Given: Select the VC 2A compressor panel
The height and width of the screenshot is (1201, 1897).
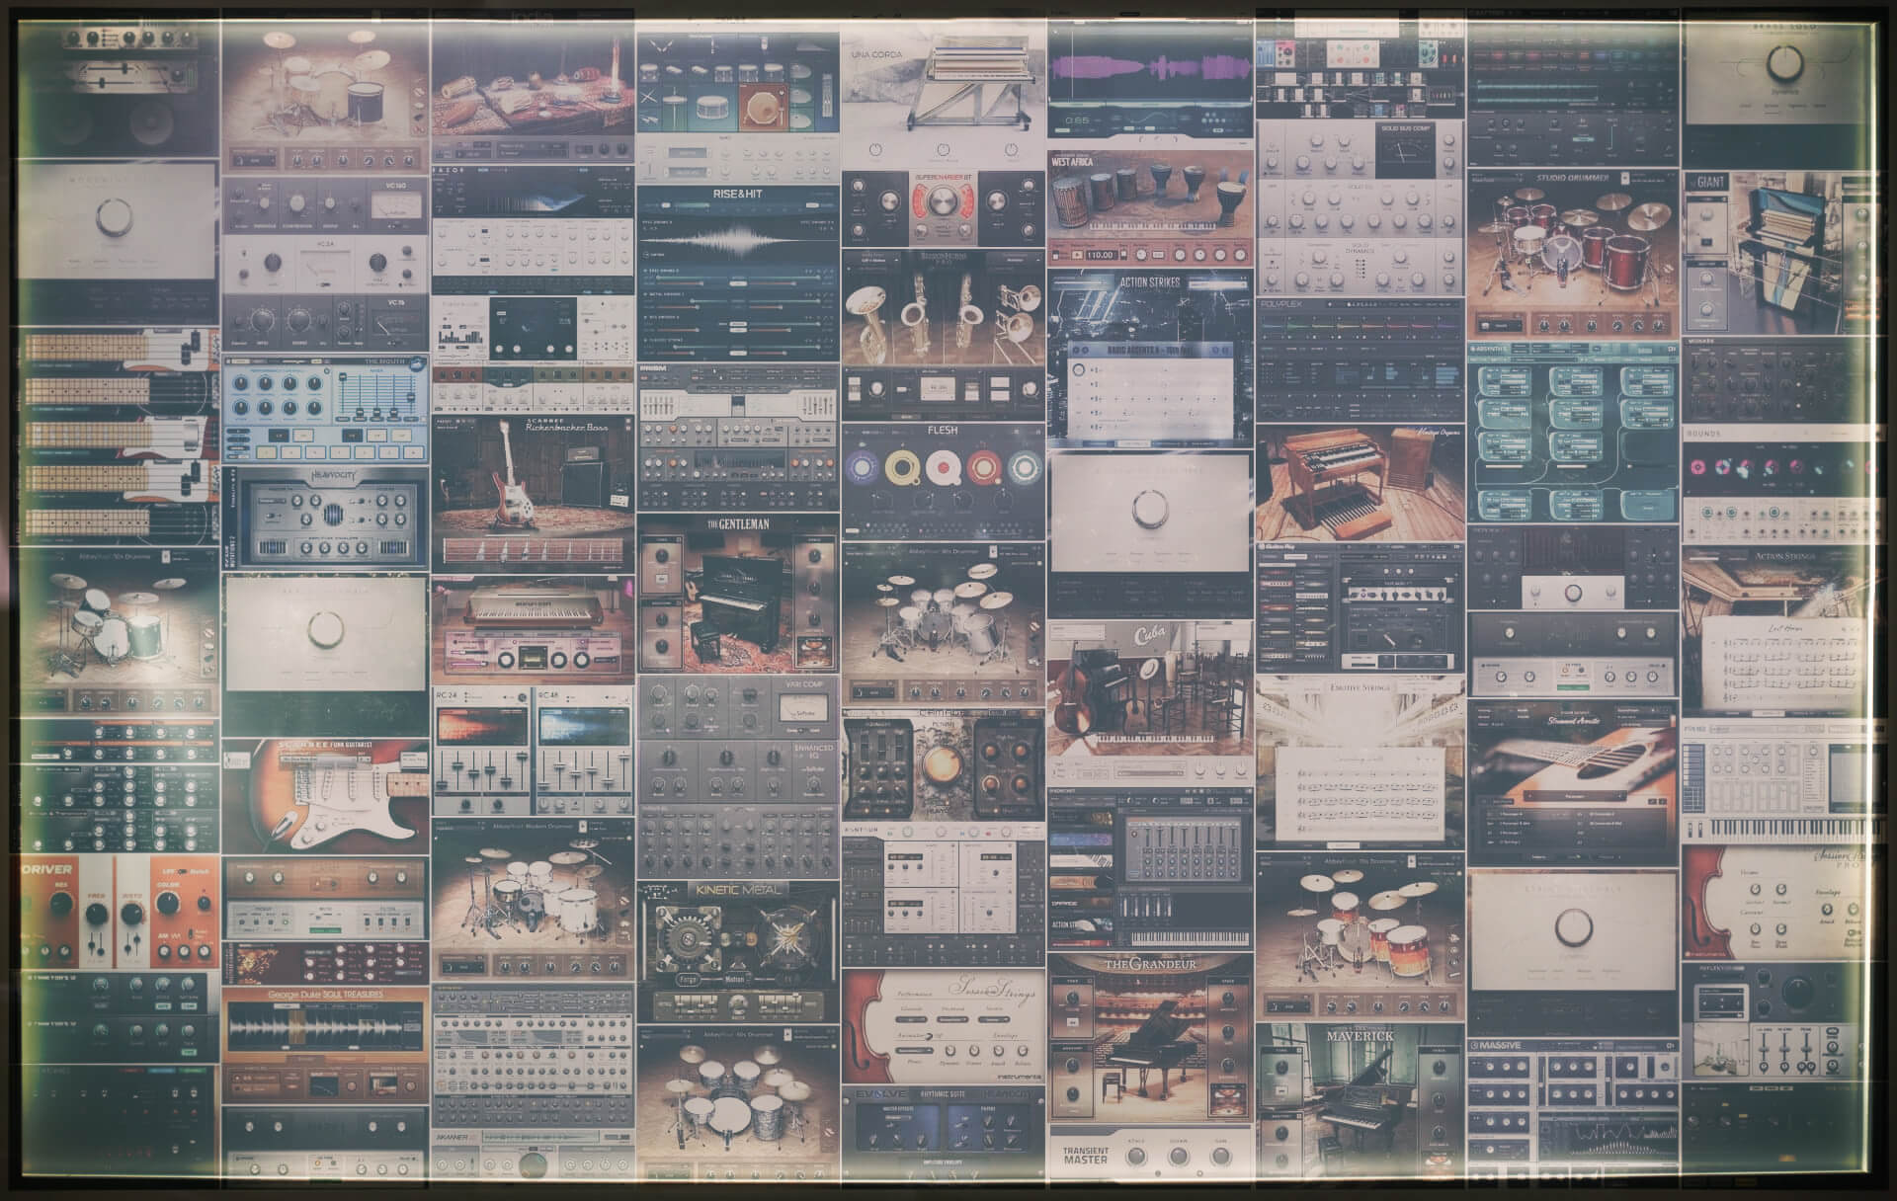Looking at the screenshot, I should coord(325,264).
